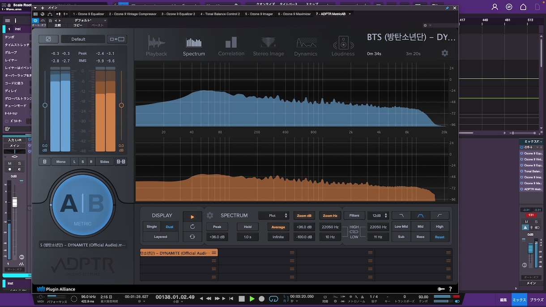
Task: Click the Filters button
Action: (x=354, y=216)
